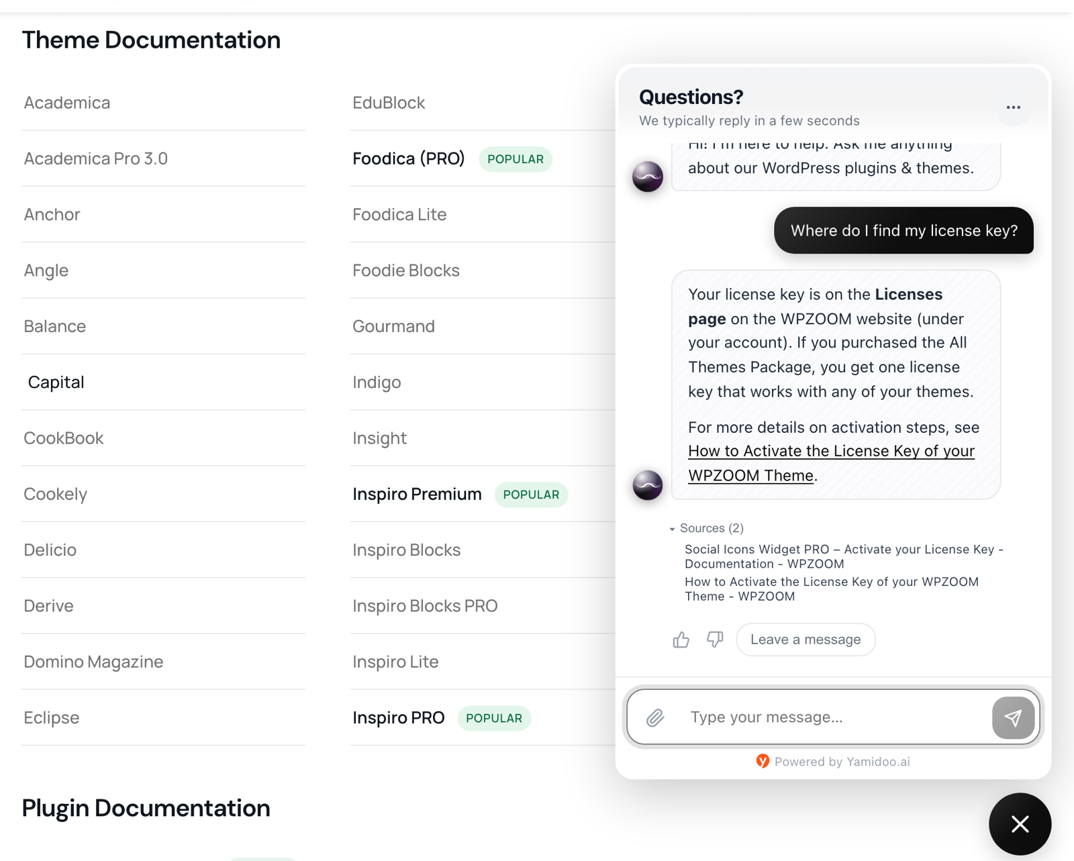Open EduBlock theme documentation
Image resolution: width=1074 pixels, height=861 pixels.
pyautogui.click(x=389, y=103)
